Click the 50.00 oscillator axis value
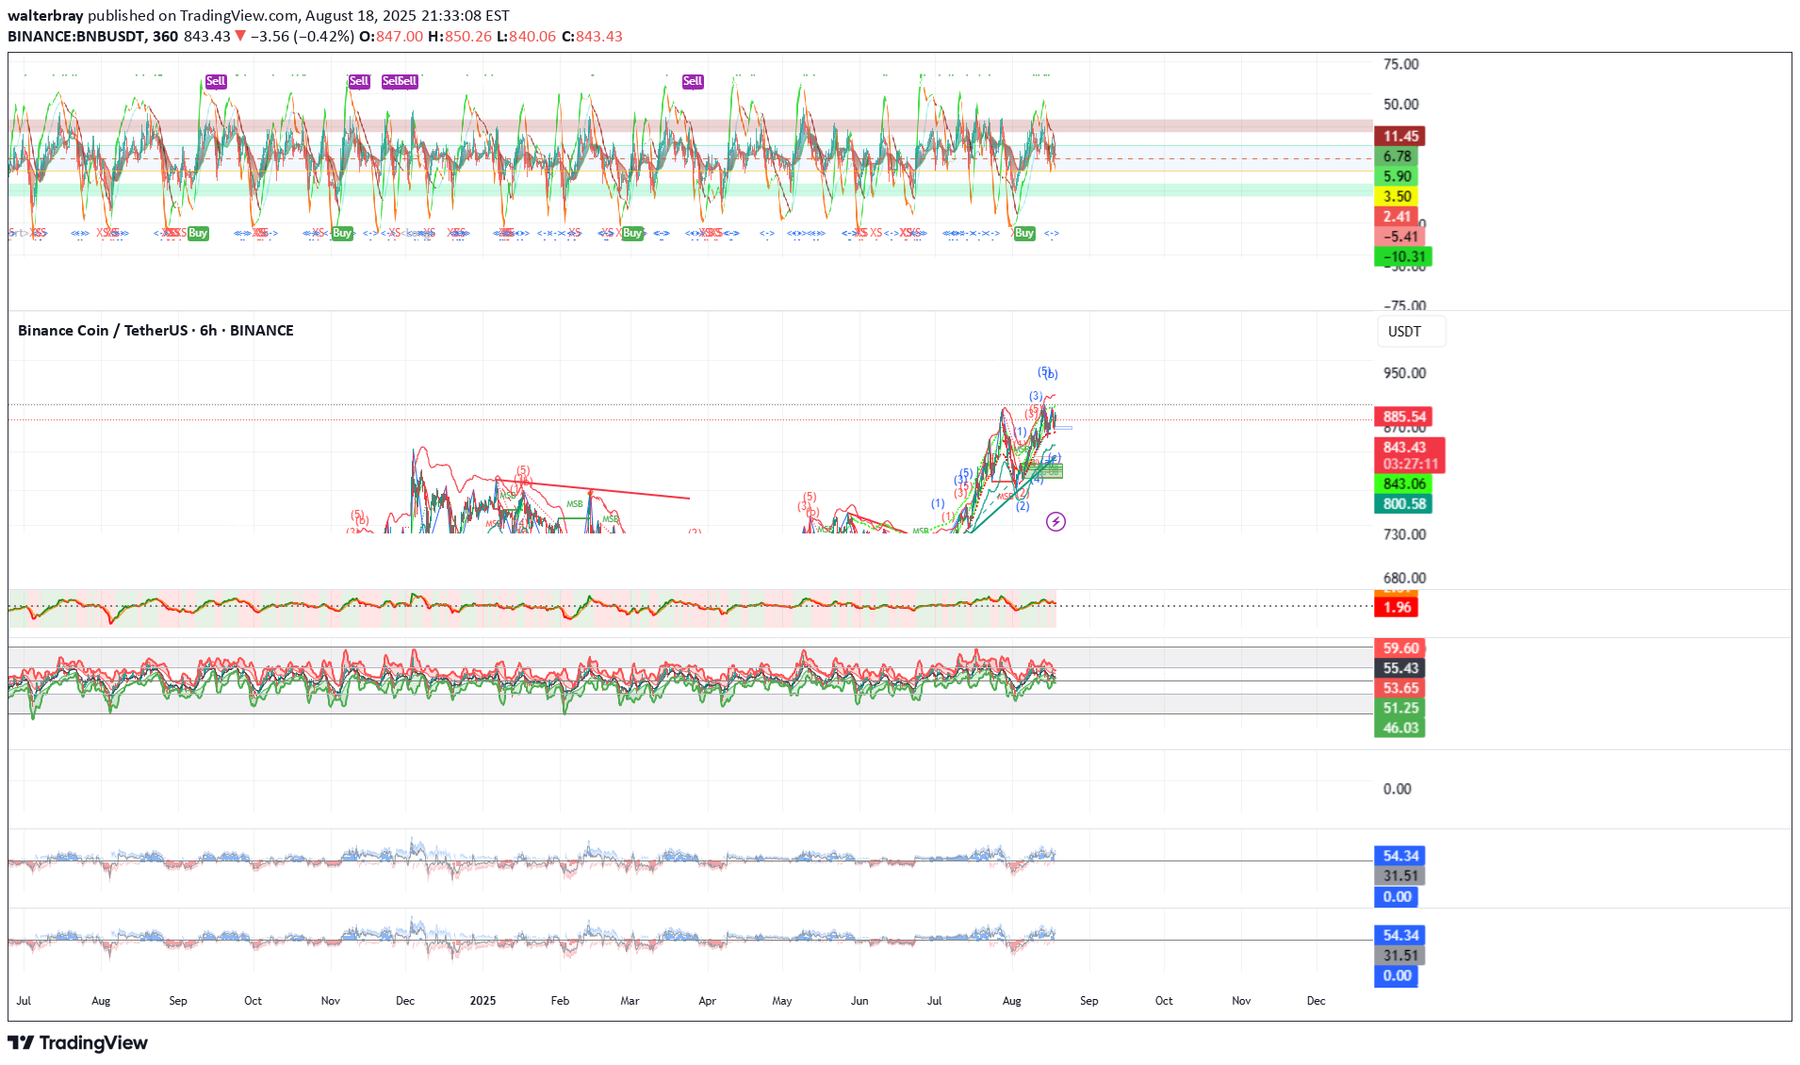The width and height of the screenshot is (1800, 1065). click(x=1400, y=105)
